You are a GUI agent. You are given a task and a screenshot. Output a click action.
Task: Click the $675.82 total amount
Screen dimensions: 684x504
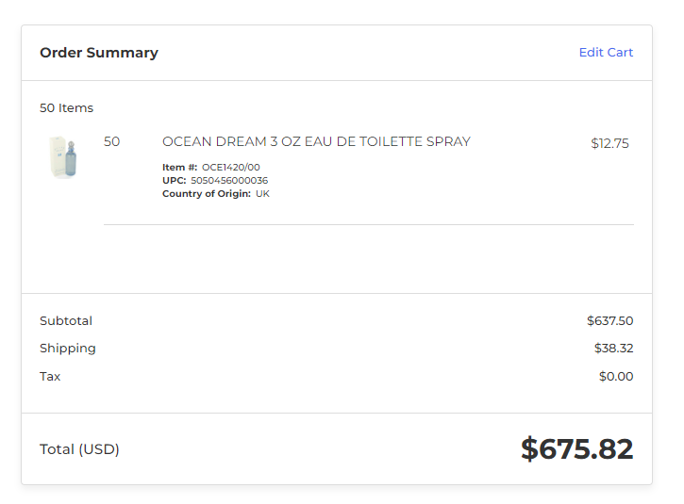[x=577, y=449]
